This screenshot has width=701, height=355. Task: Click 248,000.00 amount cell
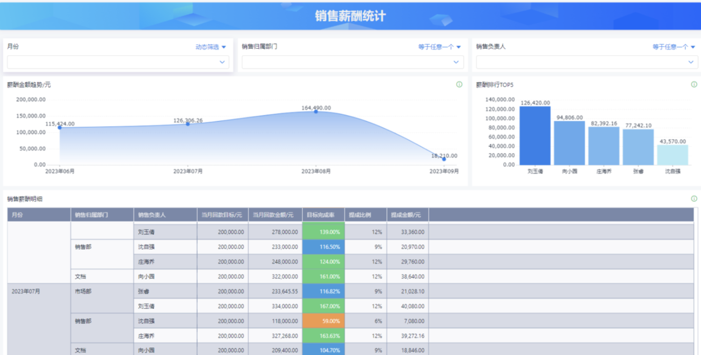275,262
